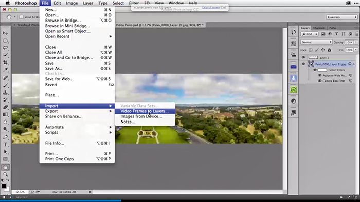Click Exit full screen link
The height and width of the screenshot is (202, 360).
[x=211, y=8]
